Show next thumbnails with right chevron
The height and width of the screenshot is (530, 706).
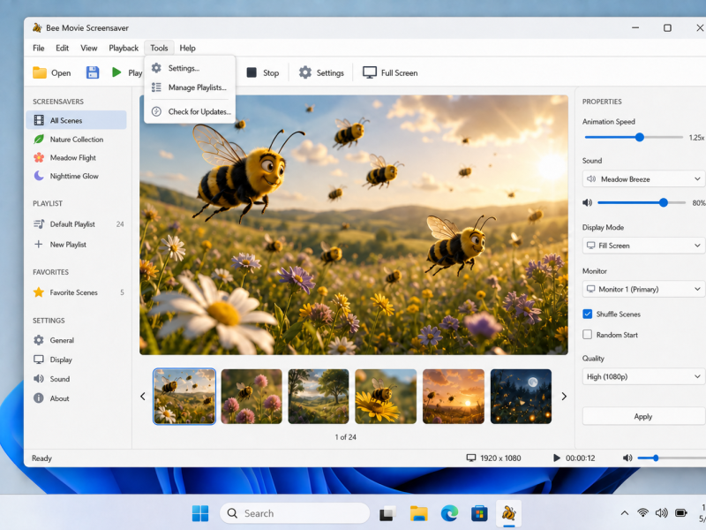(x=564, y=397)
